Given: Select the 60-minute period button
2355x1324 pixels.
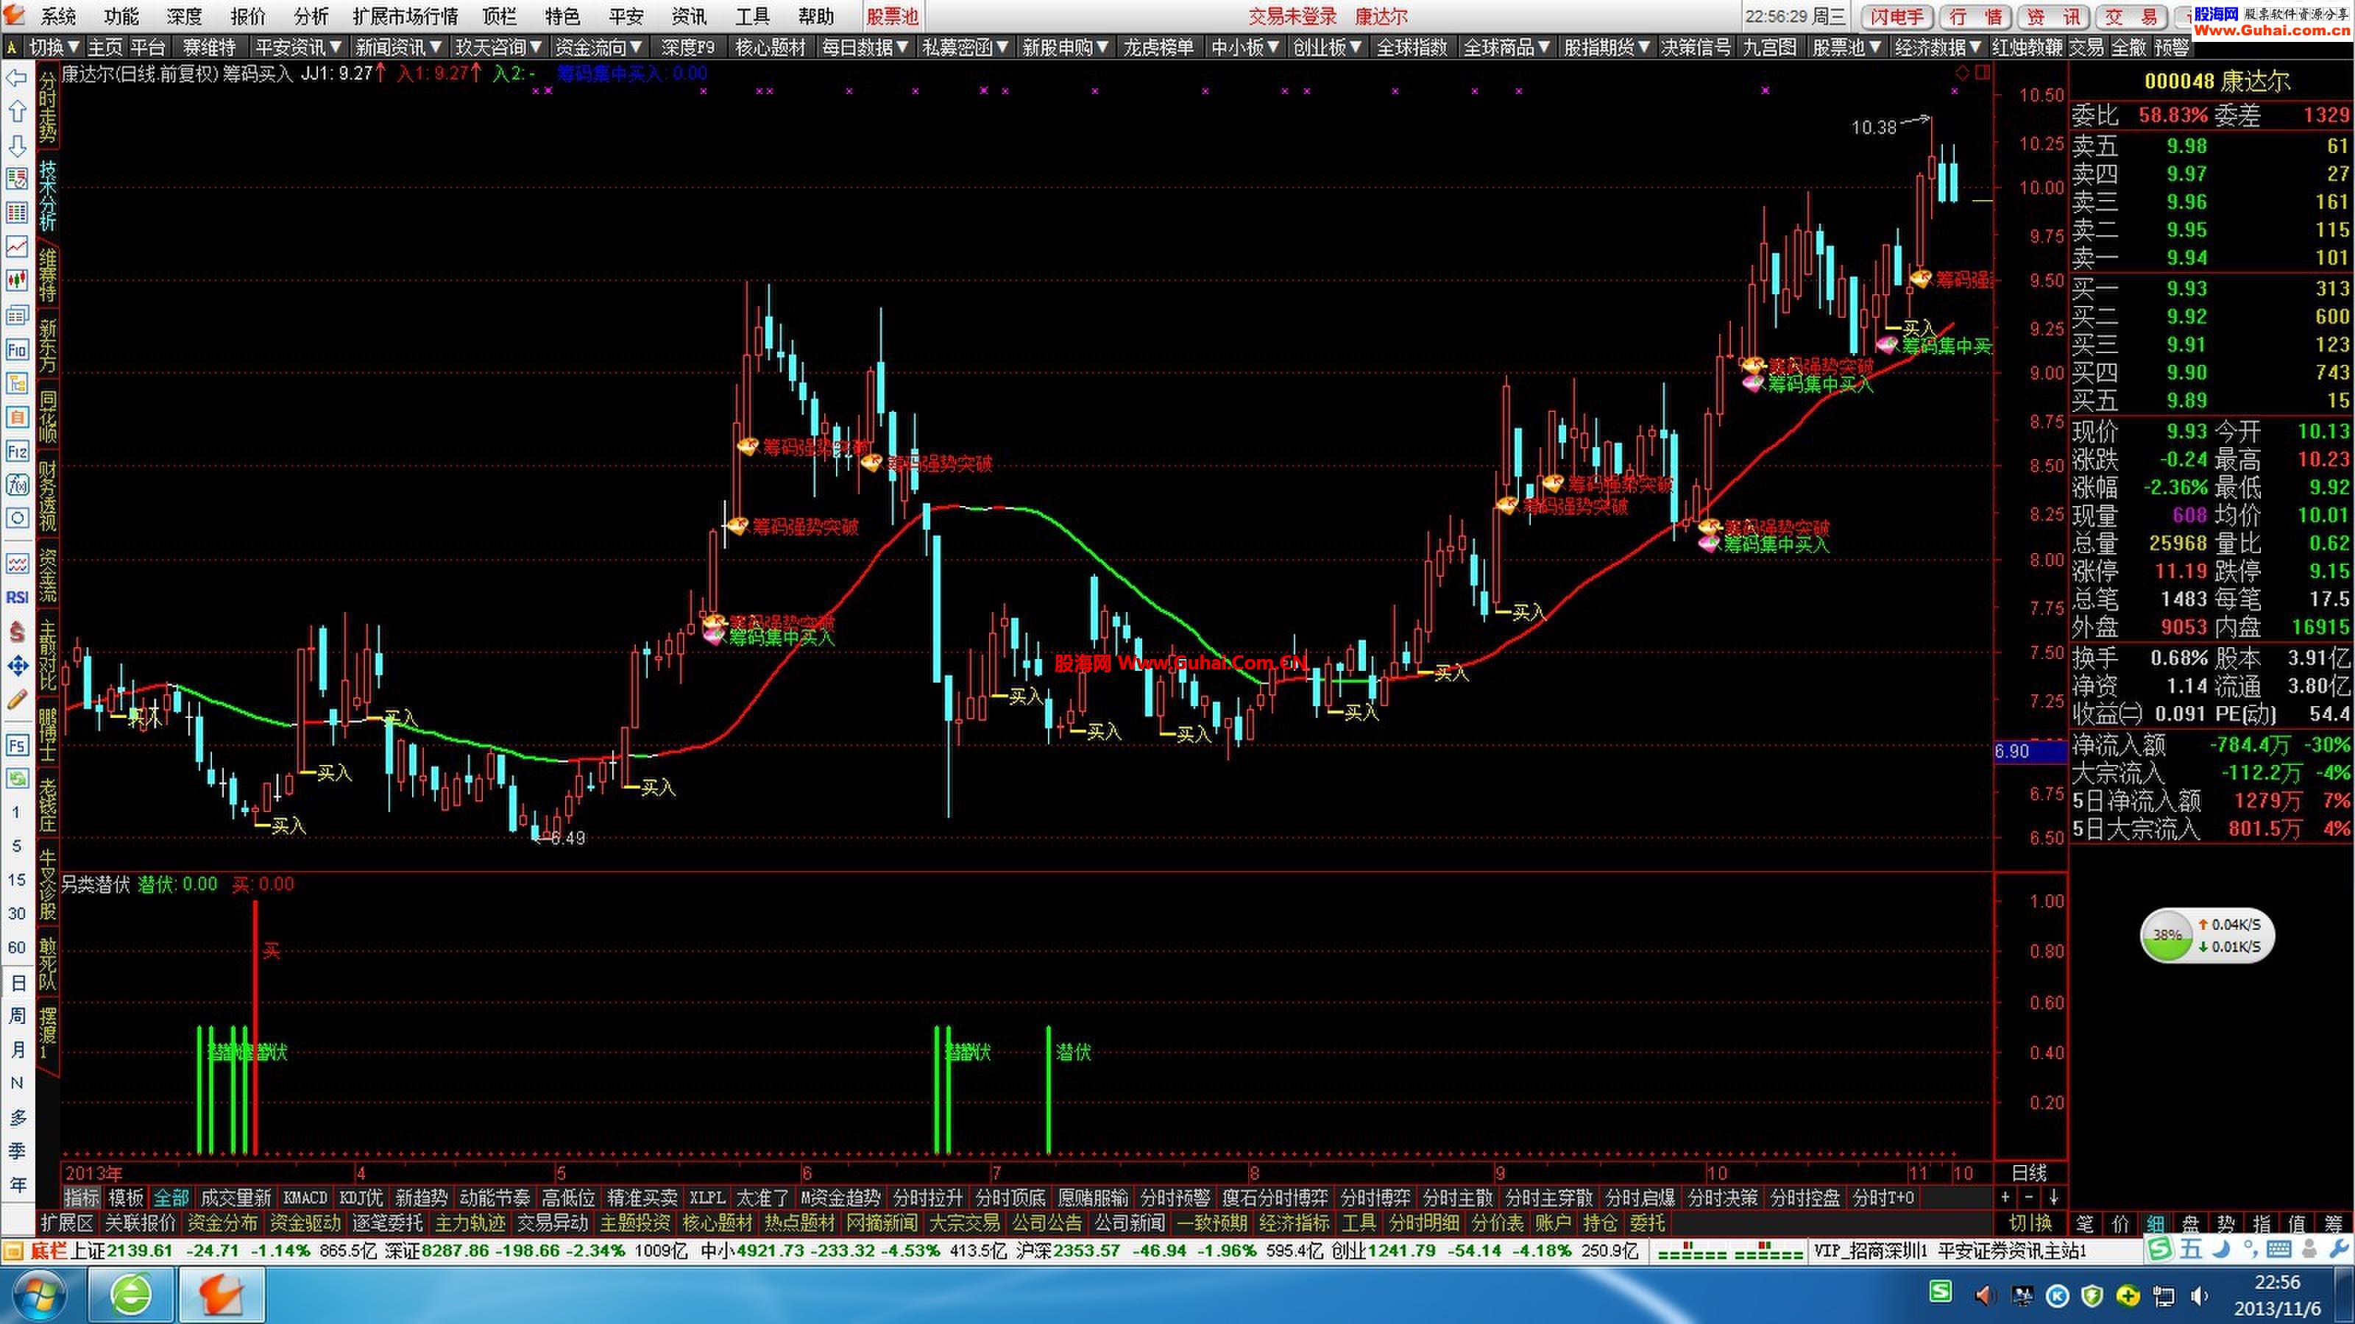Looking at the screenshot, I should pyautogui.click(x=16, y=947).
